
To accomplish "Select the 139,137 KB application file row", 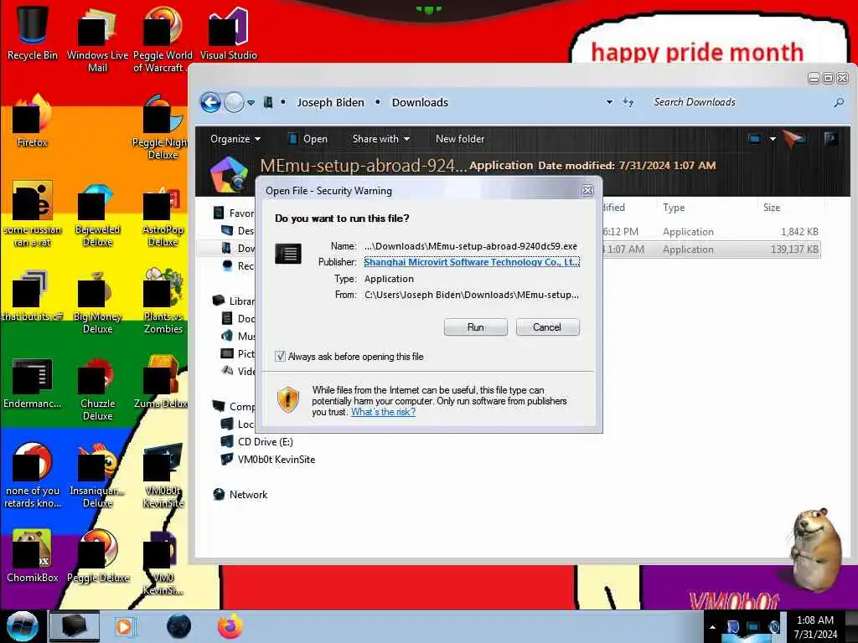I will pos(711,249).
